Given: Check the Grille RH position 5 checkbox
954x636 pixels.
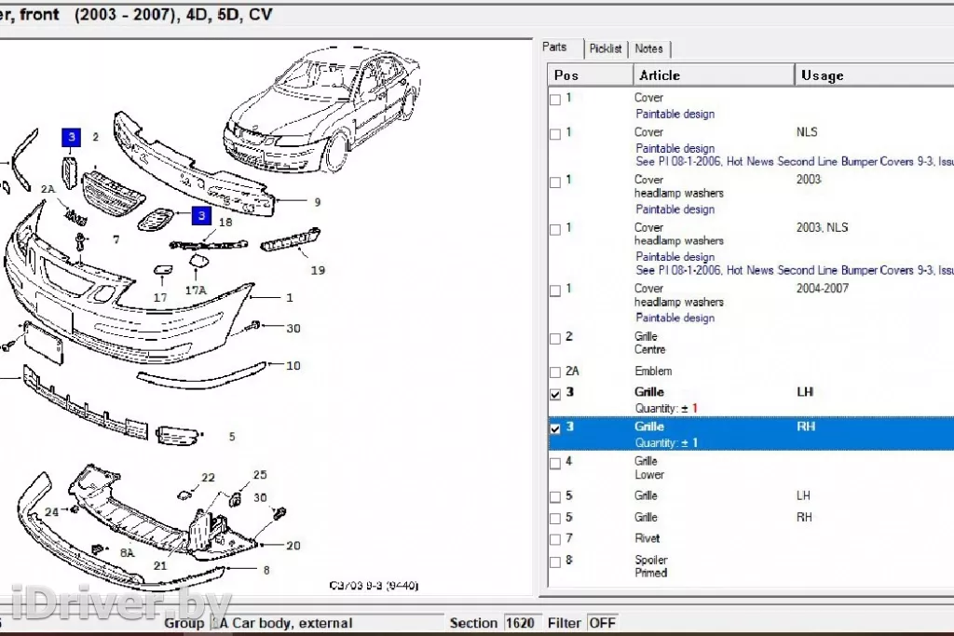Looking at the screenshot, I should point(555,519).
